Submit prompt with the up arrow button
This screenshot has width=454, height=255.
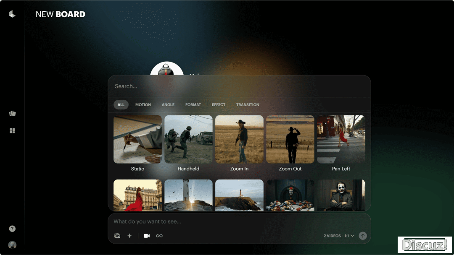(x=363, y=236)
